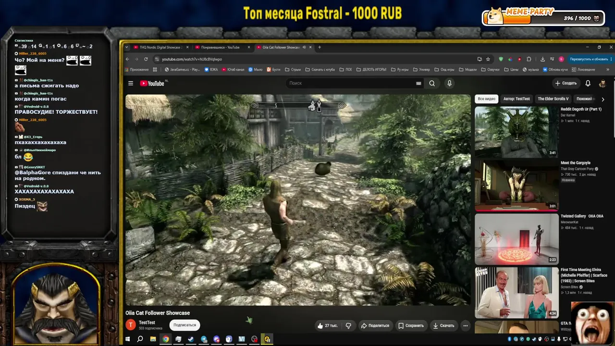This screenshot has height=346, width=615.
Task: Mute the Oiia Cat Follower tab audio
Action: (304, 47)
